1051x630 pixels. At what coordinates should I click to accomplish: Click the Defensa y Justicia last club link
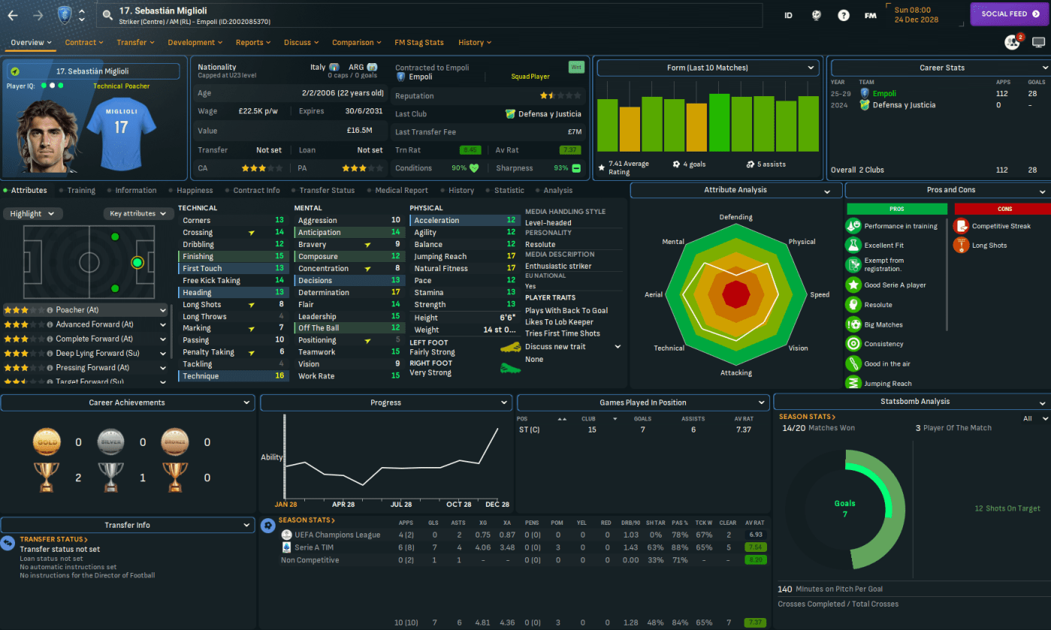pyautogui.click(x=544, y=114)
